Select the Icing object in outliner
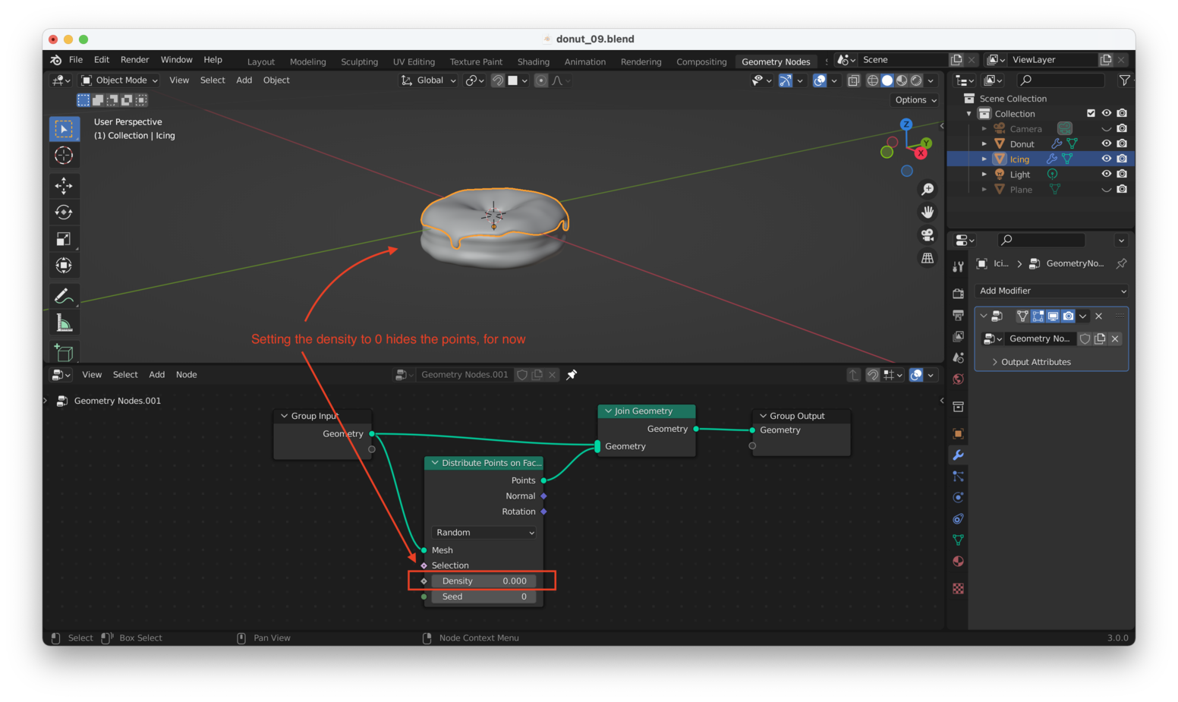Image resolution: width=1178 pixels, height=702 pixels. pyautogui.click(x=1019, y=159)
